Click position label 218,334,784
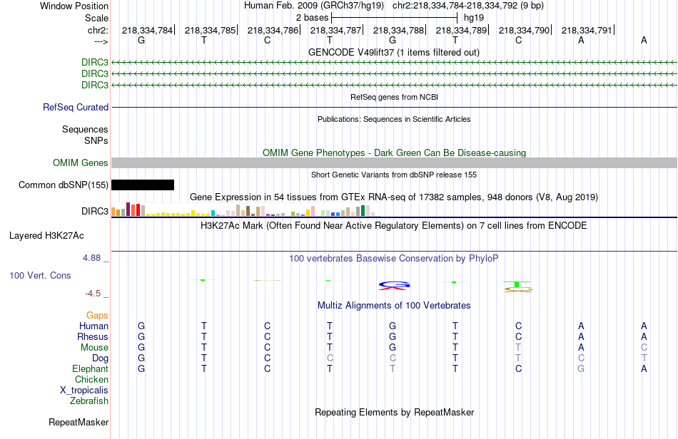The height and width of the screenshot is (439, 678). pyautogui.click(x=147, y=30)
